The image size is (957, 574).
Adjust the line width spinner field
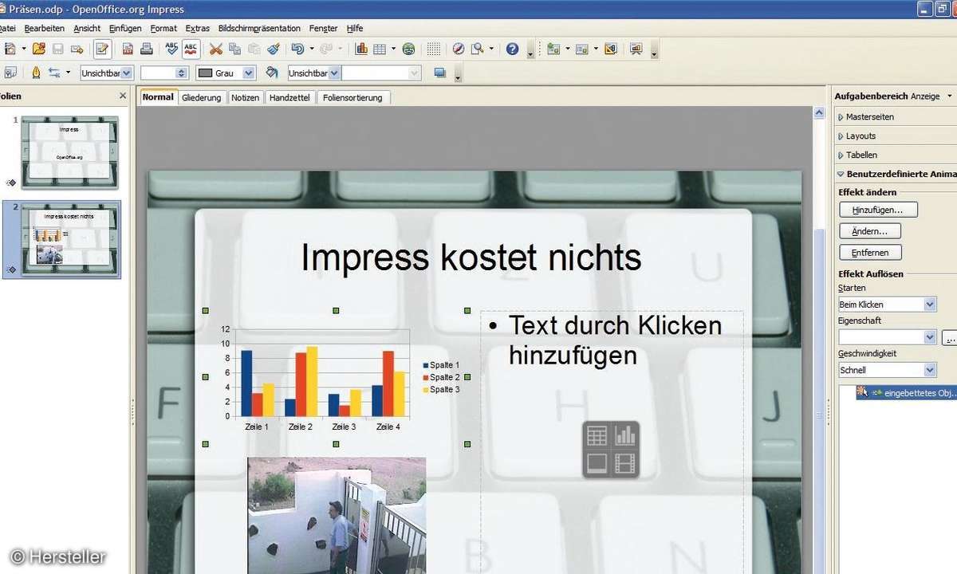point(164,73)
